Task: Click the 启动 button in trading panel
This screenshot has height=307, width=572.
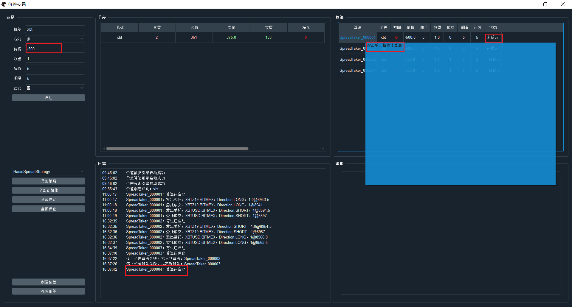Action: click(x=48, y=98)
